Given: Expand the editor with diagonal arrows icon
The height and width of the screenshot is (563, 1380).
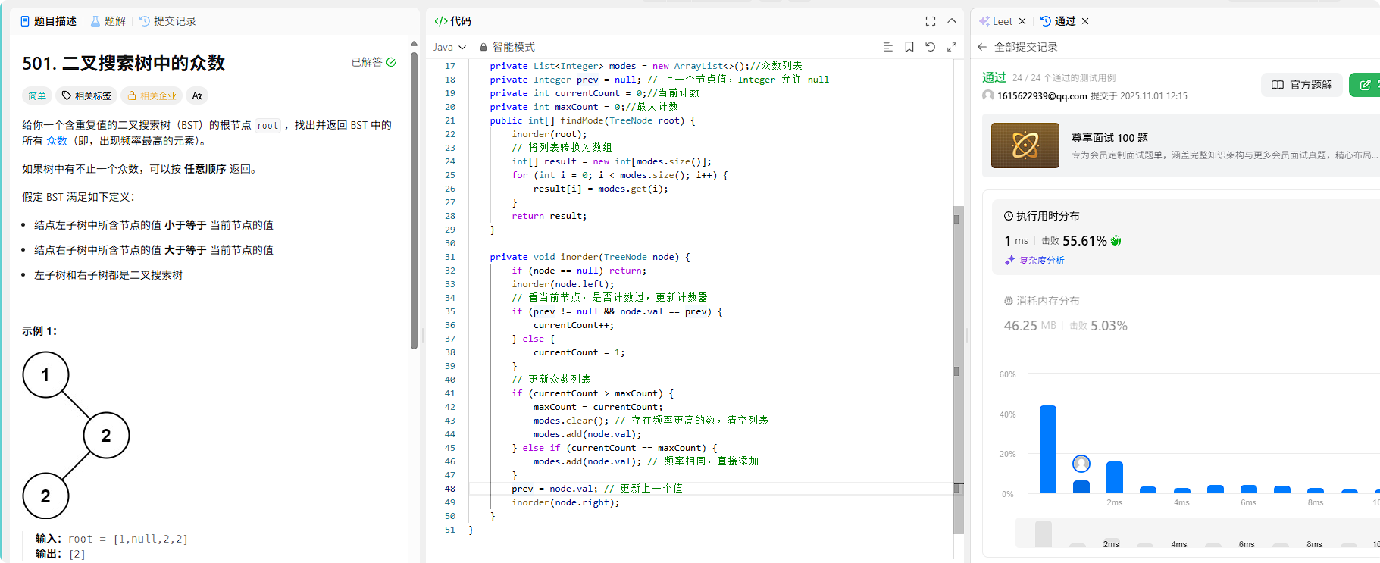Looking at the screenshot, I should (952, 47).
